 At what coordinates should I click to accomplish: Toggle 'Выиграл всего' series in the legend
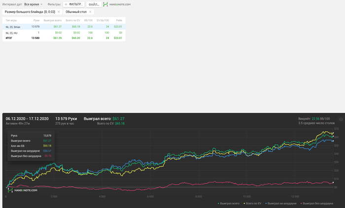(x=229, y=203)
